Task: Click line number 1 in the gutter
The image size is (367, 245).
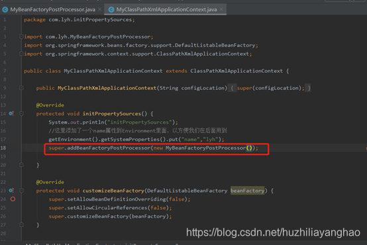Action: [x=5, y=20]
